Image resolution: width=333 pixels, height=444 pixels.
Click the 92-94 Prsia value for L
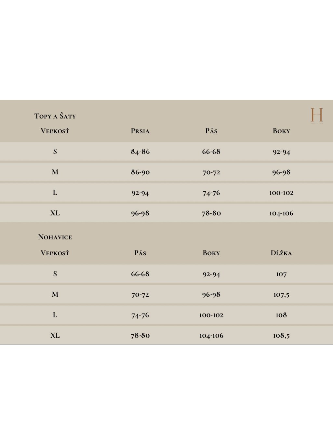(140, 193)
